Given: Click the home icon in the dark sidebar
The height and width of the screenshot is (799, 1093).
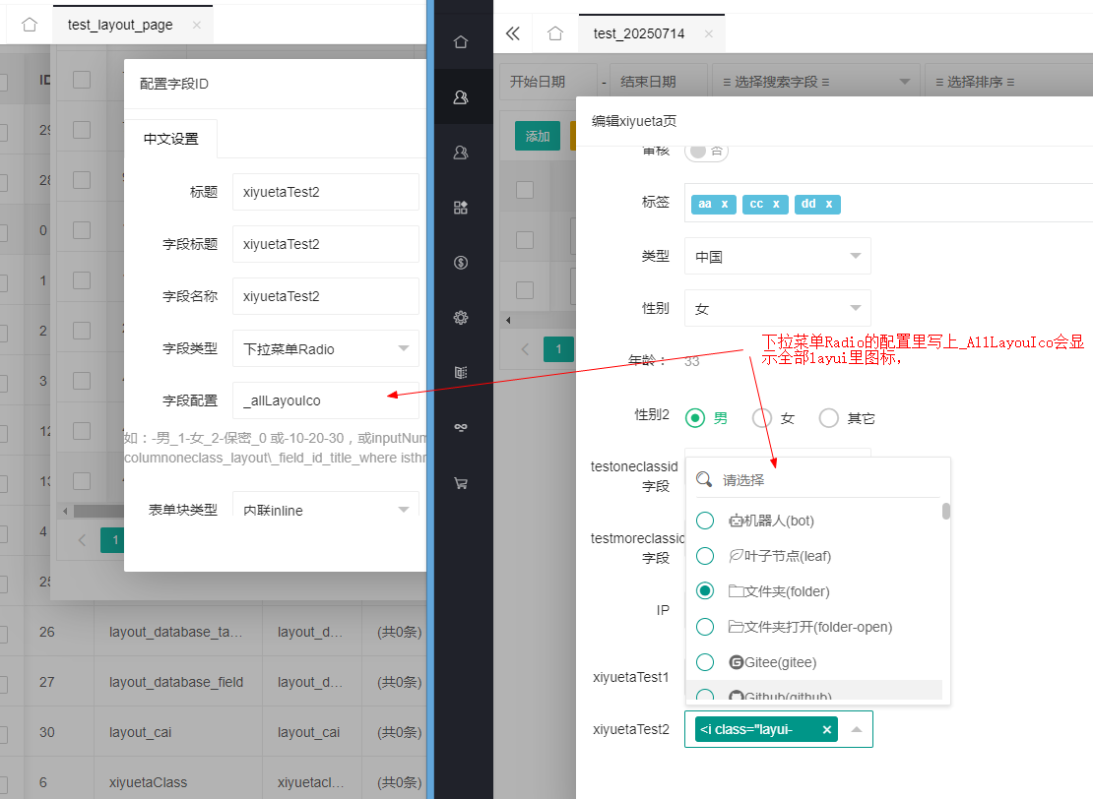Looking at the screenshot, I should [x=460, y=42].
